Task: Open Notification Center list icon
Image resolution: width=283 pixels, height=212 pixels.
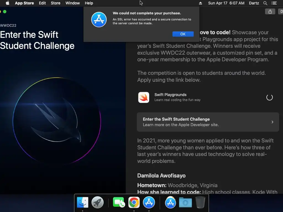Action: 274,3
